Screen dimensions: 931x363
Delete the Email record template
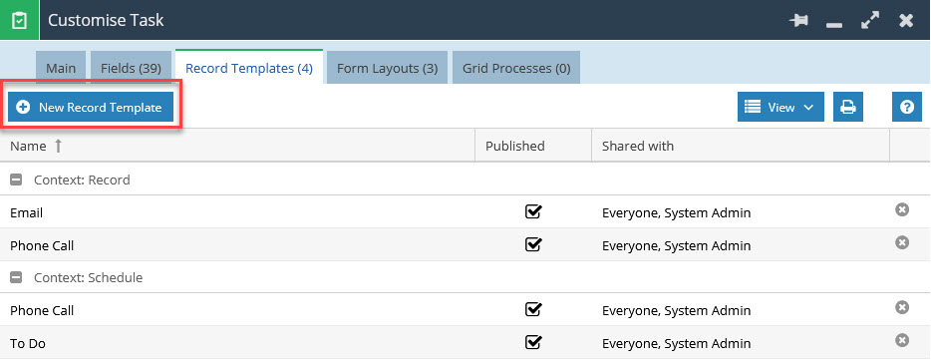pyautogui.click(x=902, y=209)
